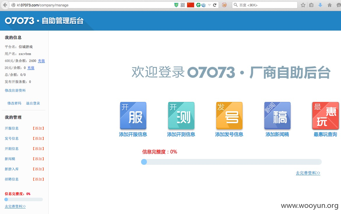Click 平台名: 信城游戏 text

click(x=19, y=47)
